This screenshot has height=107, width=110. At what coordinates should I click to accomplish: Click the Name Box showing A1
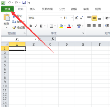click(x=17, y=39)
